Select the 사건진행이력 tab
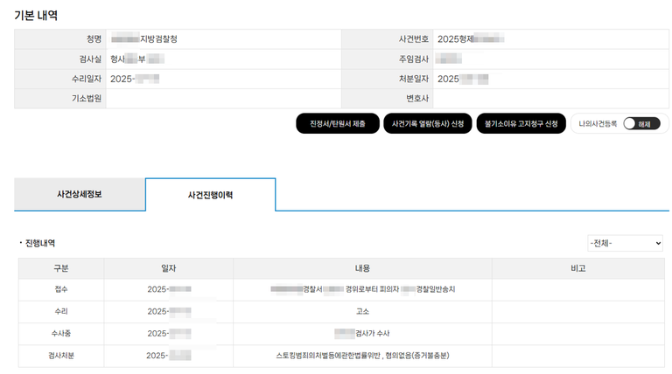 (x=210, y=195)
